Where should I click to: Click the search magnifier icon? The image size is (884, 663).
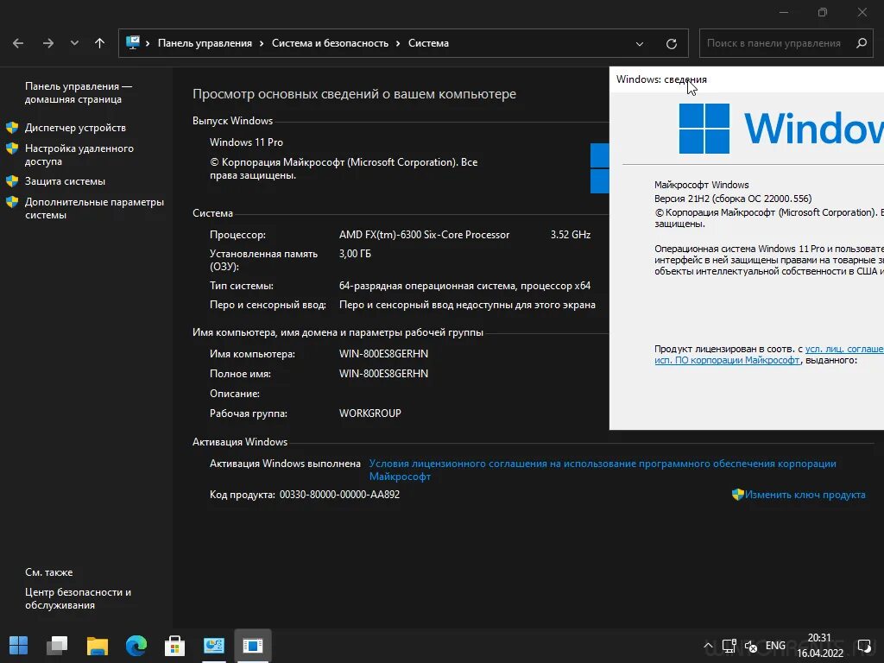click(x=861, y=43)
